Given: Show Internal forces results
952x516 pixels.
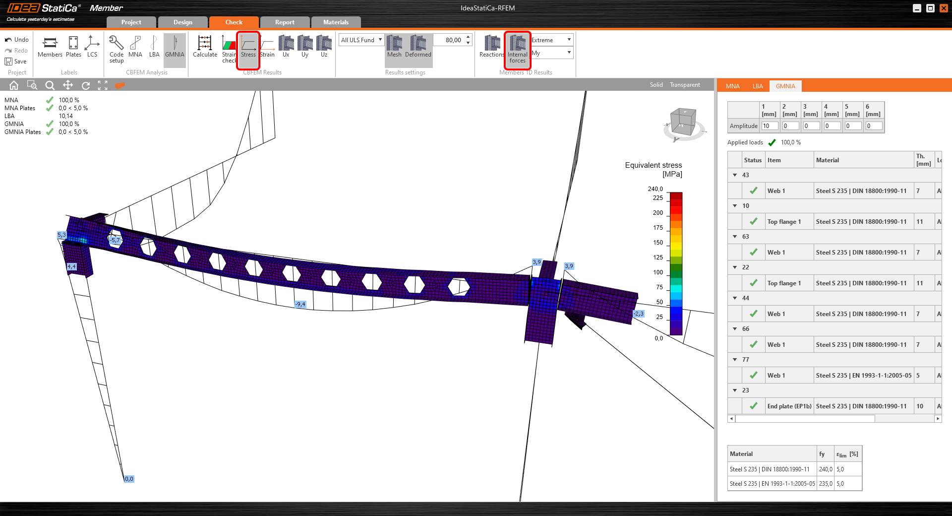Looking at the screenshot, I should click(517, 50).
